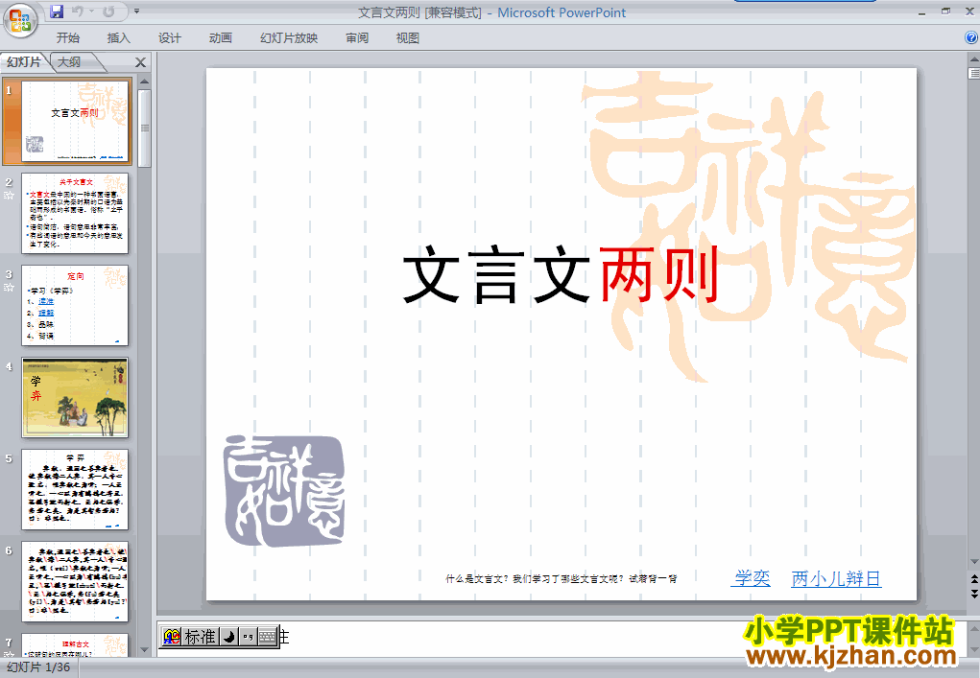Restore down the PowerPoint window
Image resolution: width=980 pixels, height=678 pixels.
tap(945, 12)
